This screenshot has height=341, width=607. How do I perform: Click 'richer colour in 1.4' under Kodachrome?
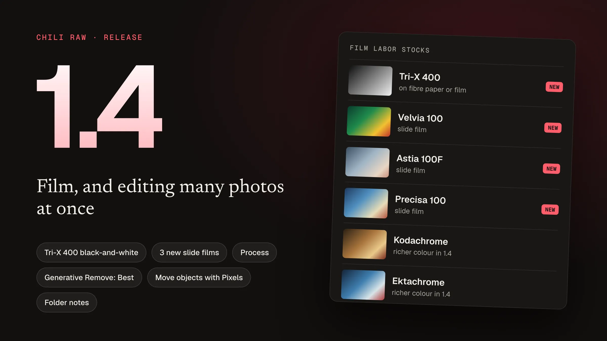click(422, 253)
